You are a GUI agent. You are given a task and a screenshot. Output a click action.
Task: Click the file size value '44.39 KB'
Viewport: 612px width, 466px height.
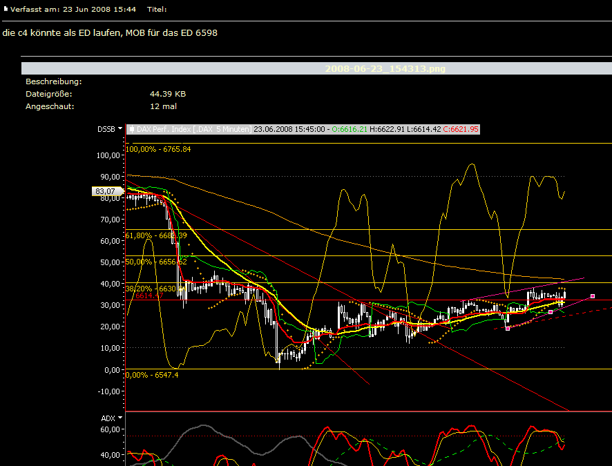(x=168, y=94)
